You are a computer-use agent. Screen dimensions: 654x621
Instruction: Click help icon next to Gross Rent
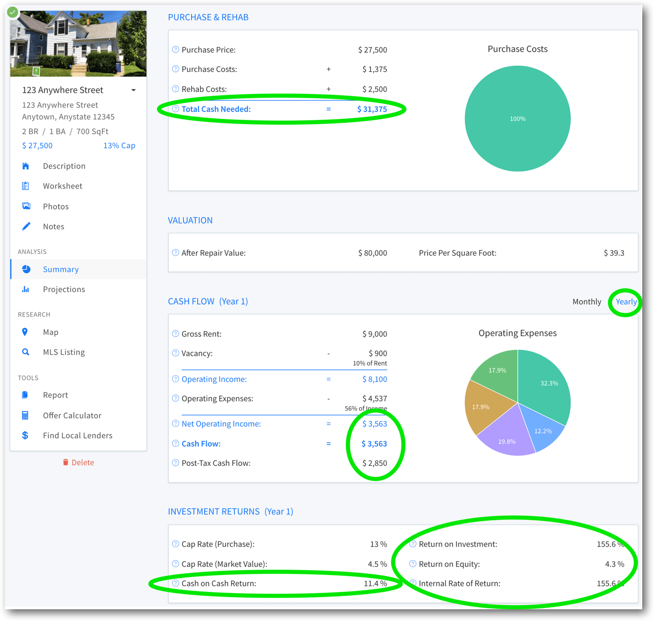[175, 334]
